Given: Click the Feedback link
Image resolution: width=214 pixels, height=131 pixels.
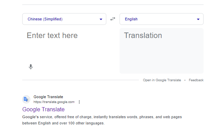Looking at the screenshot, I should coord(196,80).
